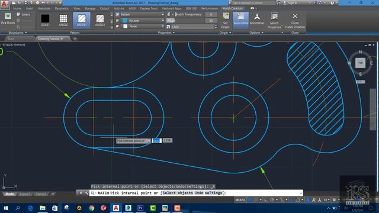Switch to the Layout1 tab
Viewport: 379px width, 213px height.
25,194
